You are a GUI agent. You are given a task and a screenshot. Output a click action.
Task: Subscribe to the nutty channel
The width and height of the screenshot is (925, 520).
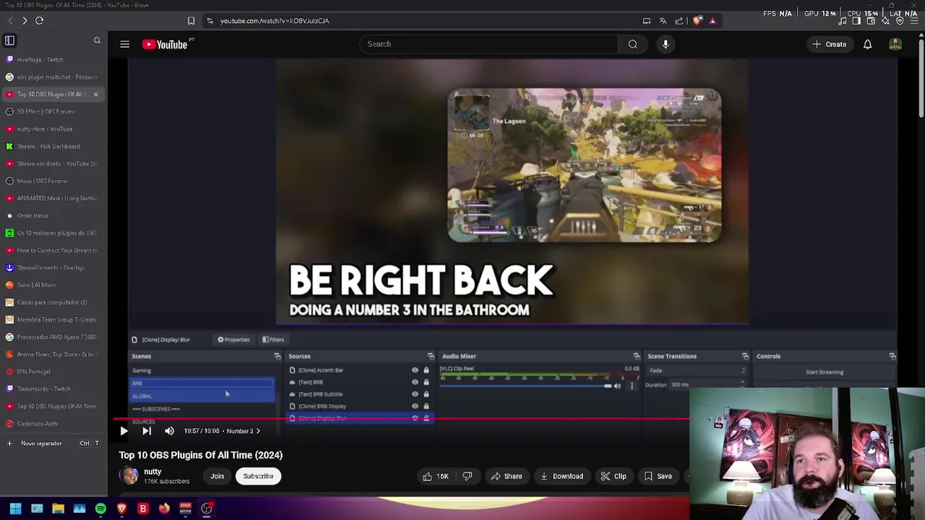click(x=258, y=477)
